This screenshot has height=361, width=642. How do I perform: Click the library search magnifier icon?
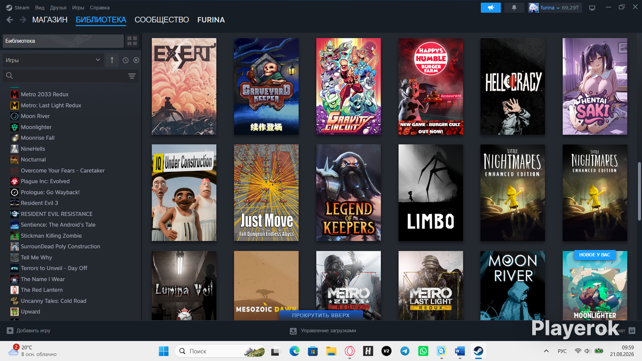[9, 76]
